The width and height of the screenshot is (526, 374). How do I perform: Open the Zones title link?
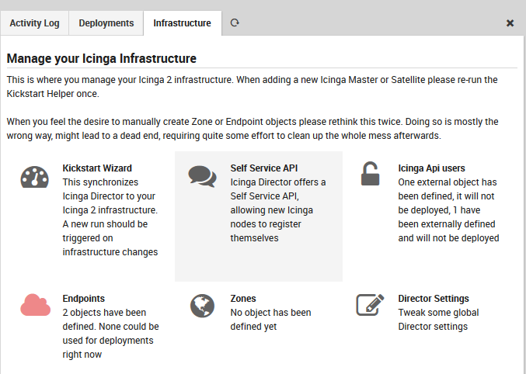pos(243,299)
